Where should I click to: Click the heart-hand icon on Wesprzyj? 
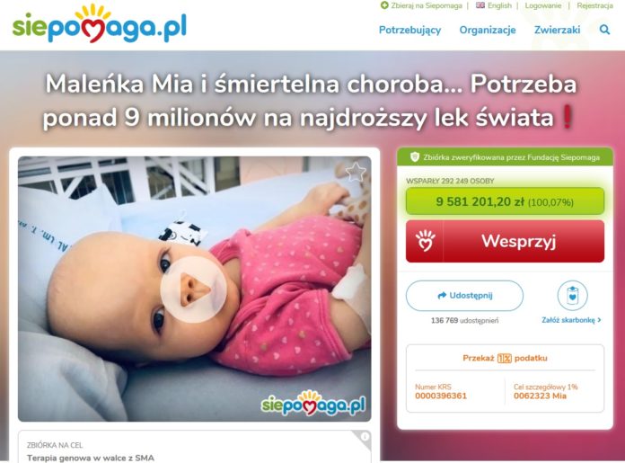point(425,241)
